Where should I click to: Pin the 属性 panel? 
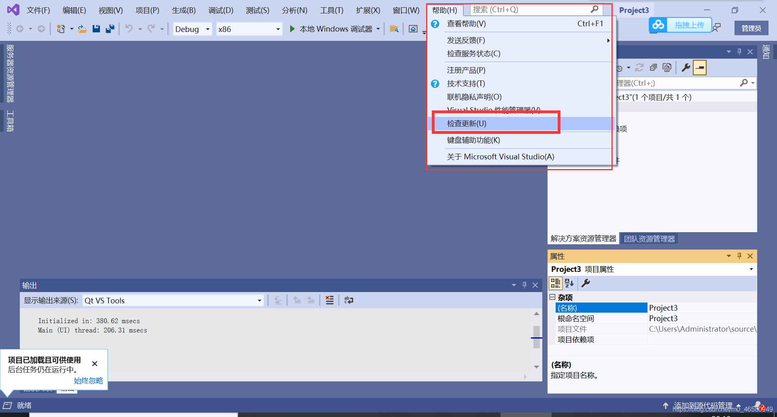739,256
